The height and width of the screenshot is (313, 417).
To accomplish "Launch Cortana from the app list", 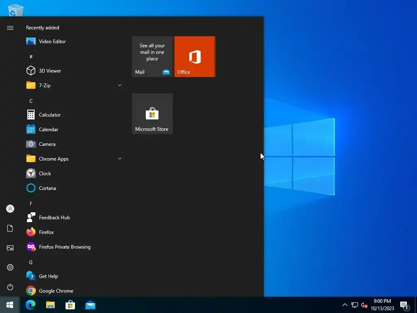I will [74, 188].
